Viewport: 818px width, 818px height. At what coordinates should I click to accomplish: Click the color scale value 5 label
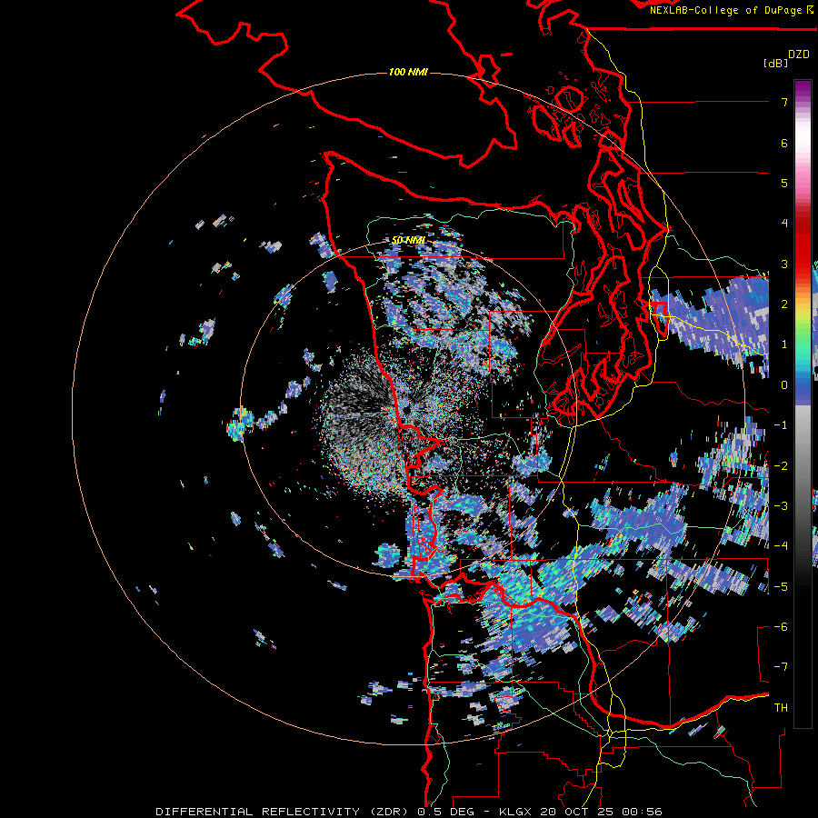[784, 183]
